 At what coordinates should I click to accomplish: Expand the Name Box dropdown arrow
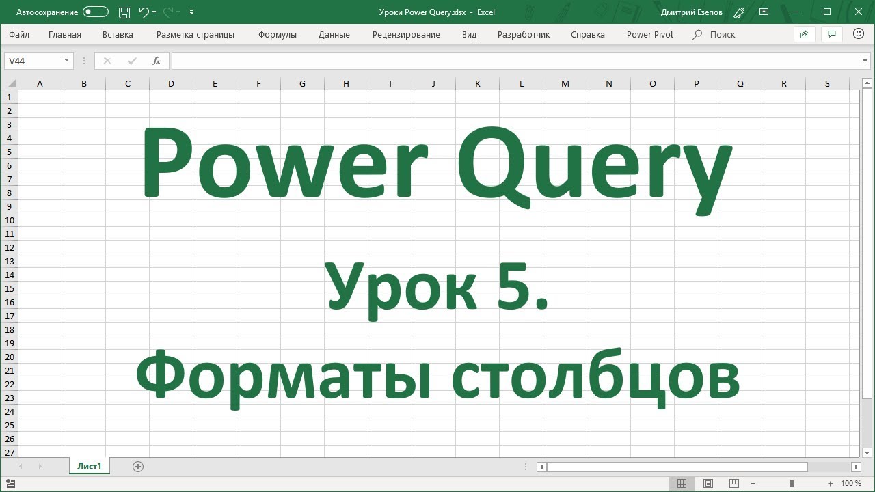66,61
